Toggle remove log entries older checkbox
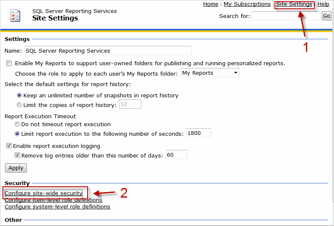Viewport: 334px width, 226px height. pyautogui.click(x=17, y=155)
